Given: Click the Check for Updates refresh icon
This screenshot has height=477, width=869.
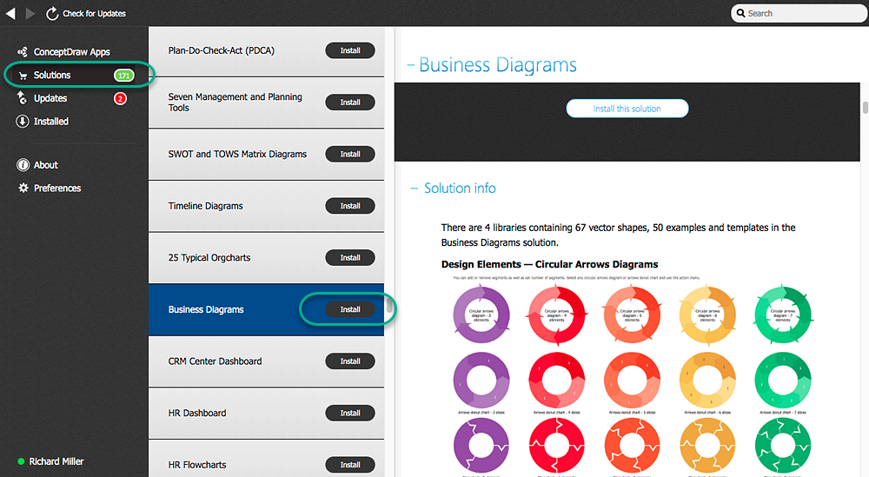Looking at the screenshot, I should (52, 13).
